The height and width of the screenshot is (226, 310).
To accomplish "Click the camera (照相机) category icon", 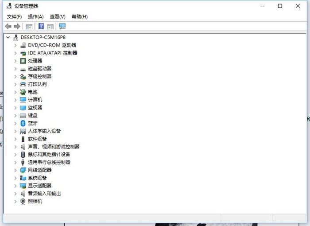I will 23,201.
